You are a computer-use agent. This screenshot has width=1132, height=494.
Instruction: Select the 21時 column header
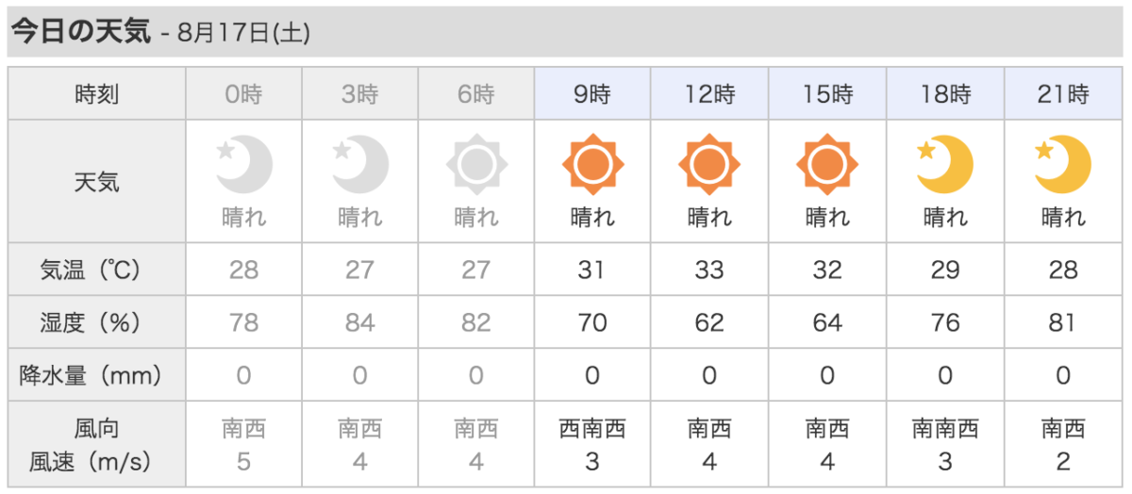click(x=1063, y=94)
